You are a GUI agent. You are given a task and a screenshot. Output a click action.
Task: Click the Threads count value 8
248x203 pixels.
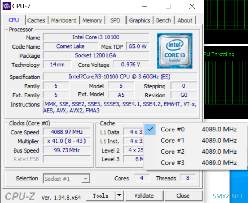pos(188,178)
